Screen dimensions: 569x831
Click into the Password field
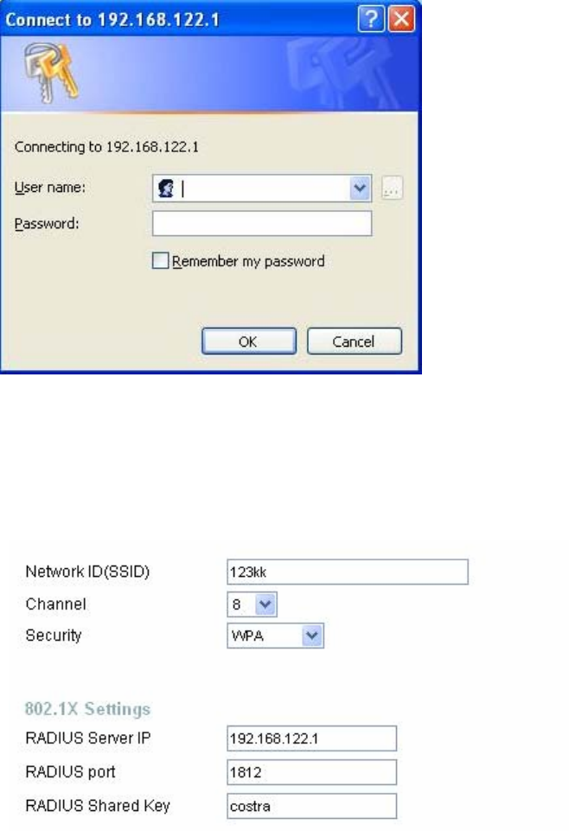pos(262,224)
